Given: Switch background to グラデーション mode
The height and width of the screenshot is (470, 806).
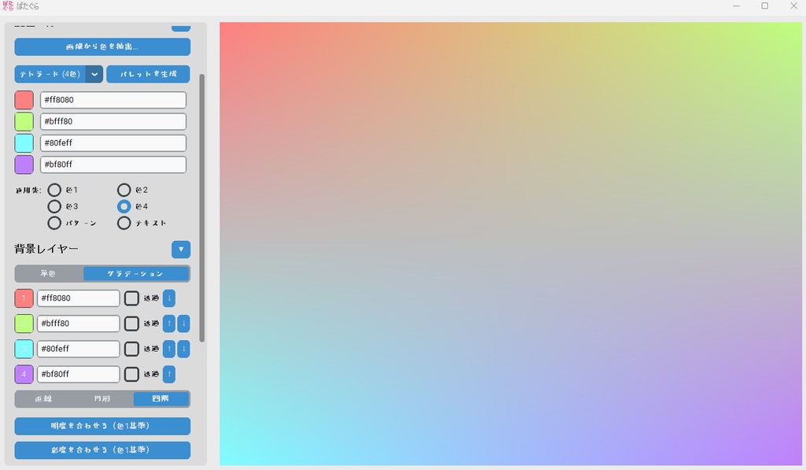Looking at the screenshot, I should (135, 273).
